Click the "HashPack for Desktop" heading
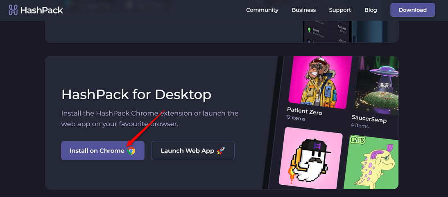 click(x=136, y=94)
